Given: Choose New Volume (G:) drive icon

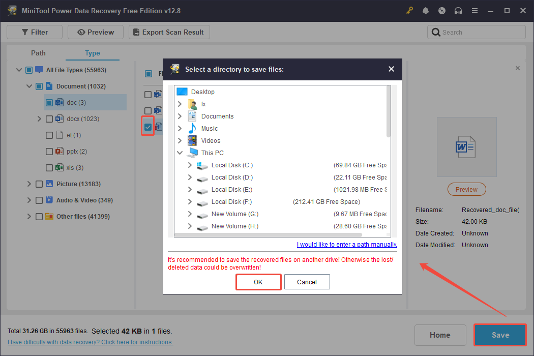Looking at the screenshot, I should click(202, 215).
